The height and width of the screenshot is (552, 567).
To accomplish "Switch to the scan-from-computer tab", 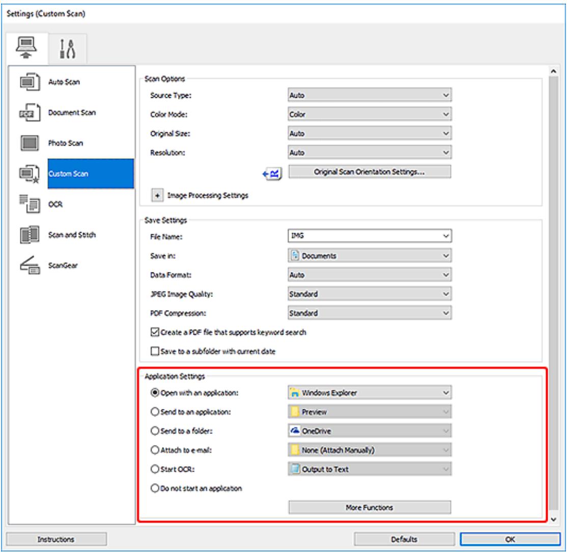I will click(x=26, y=48).
